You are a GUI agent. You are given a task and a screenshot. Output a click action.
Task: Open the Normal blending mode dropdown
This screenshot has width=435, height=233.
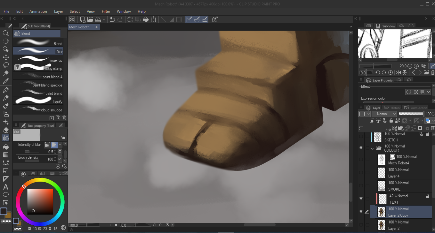(384, 114)
